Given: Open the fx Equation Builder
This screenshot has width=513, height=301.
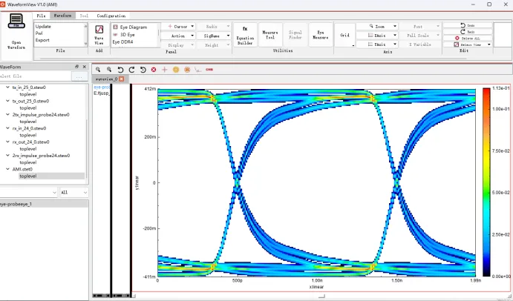Looking at the screenshot, I should coord(245,35).
